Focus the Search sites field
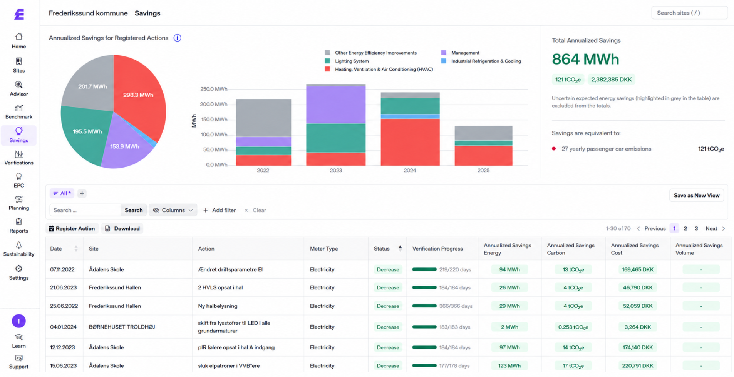The image size is (734, 377). (689, 13)
